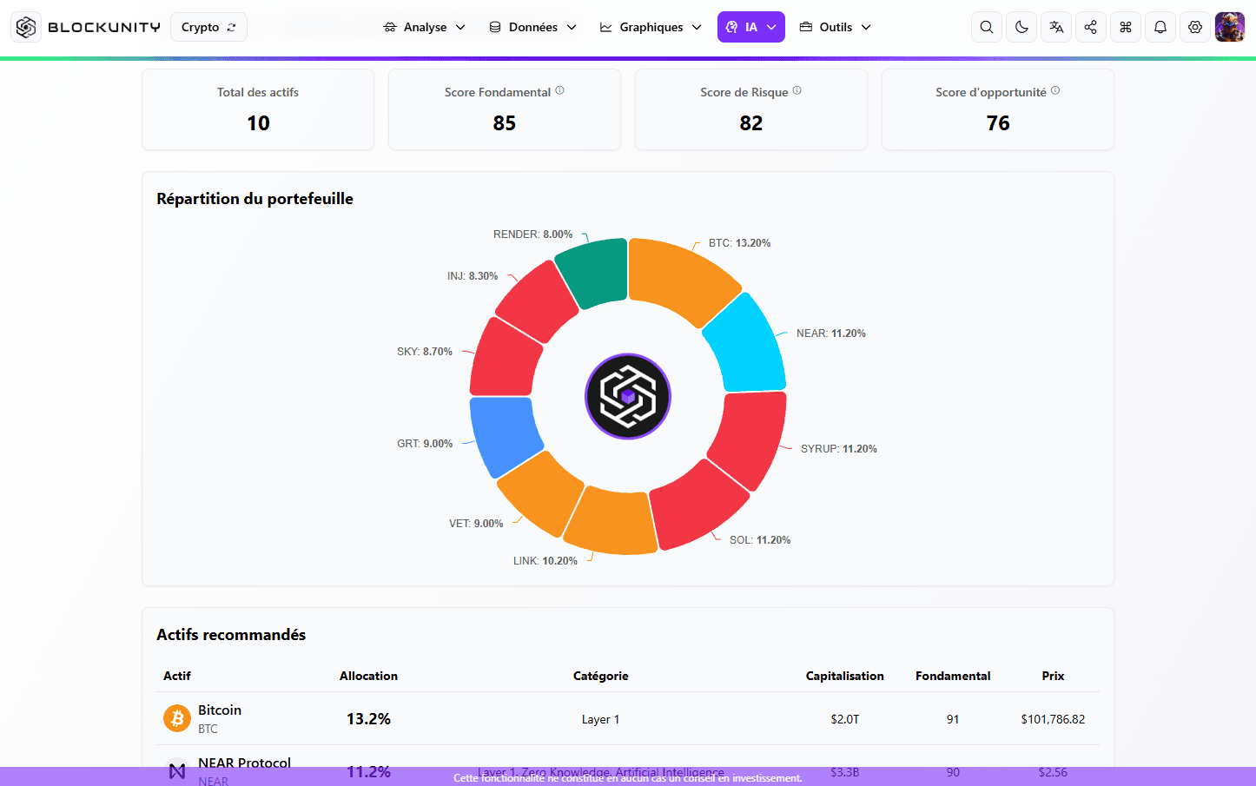Open the Analyse menu
Screen dimensions: 1256x786
(424, 27)
